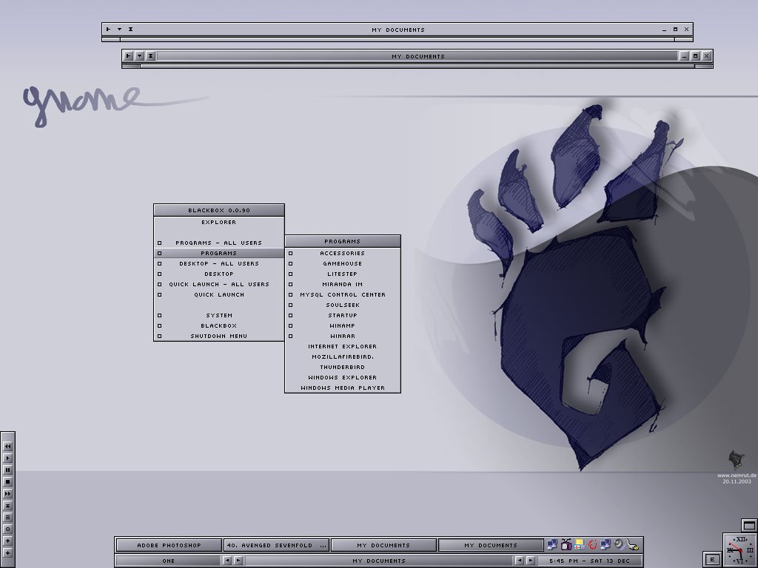The width and height of the screenshot is (758, 568).
Task: Click the network tray icon left of the TV icon
Action: [x=552, y=545]
